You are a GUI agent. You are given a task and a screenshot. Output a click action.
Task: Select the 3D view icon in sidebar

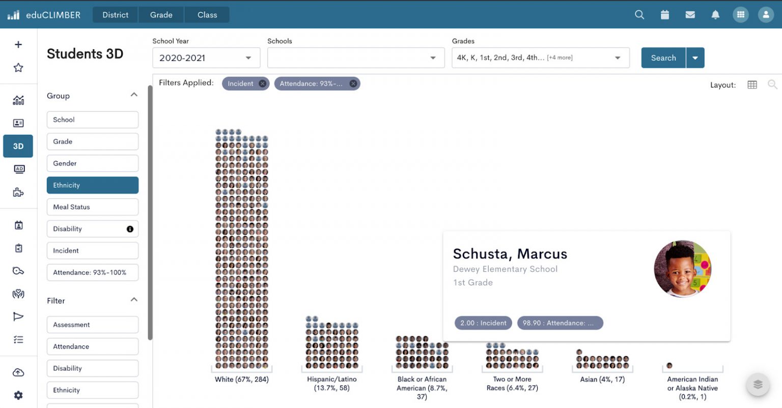point(18,146)
